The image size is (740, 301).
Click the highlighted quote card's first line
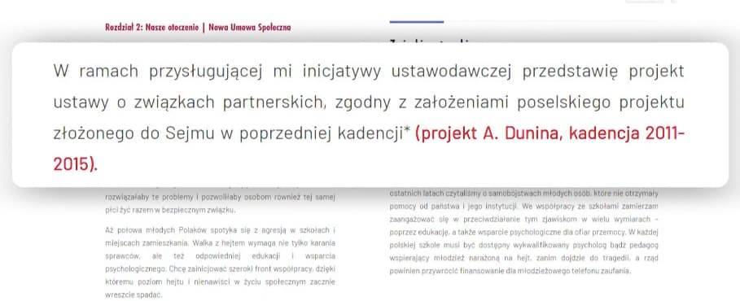click(x=369, y=72)
